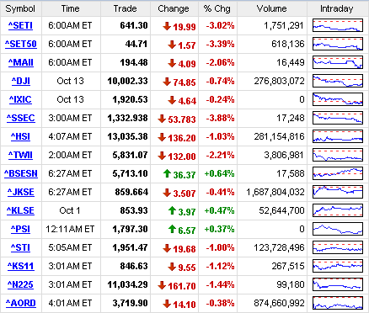View the ^KLSE intraday chart thumbnail

point(338,210)
